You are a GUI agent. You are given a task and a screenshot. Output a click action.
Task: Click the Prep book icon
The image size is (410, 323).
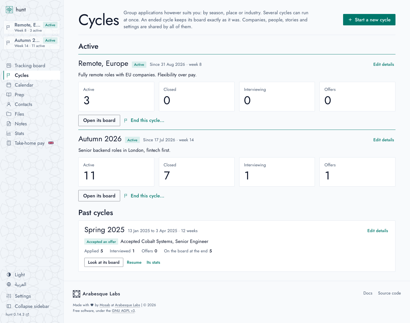[x=9, y=95]
